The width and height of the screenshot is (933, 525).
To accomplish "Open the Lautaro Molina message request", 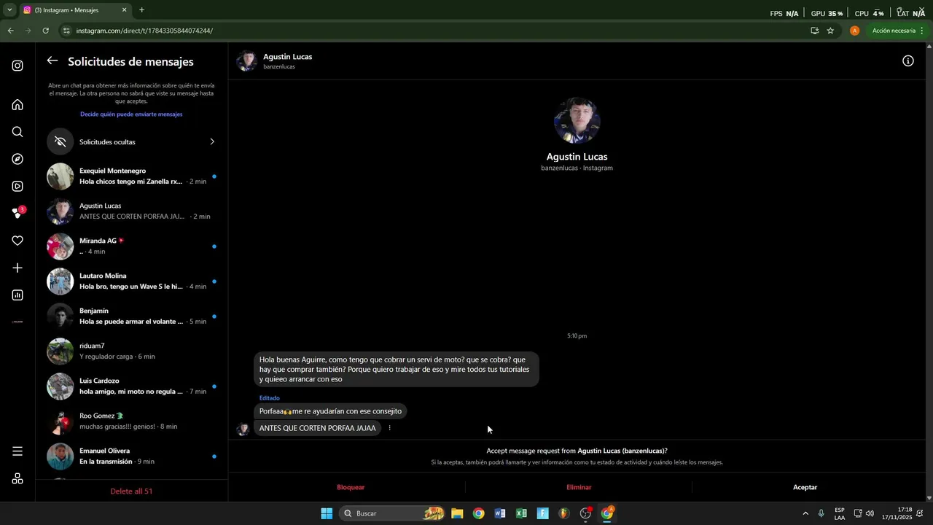I will point(132,281).
